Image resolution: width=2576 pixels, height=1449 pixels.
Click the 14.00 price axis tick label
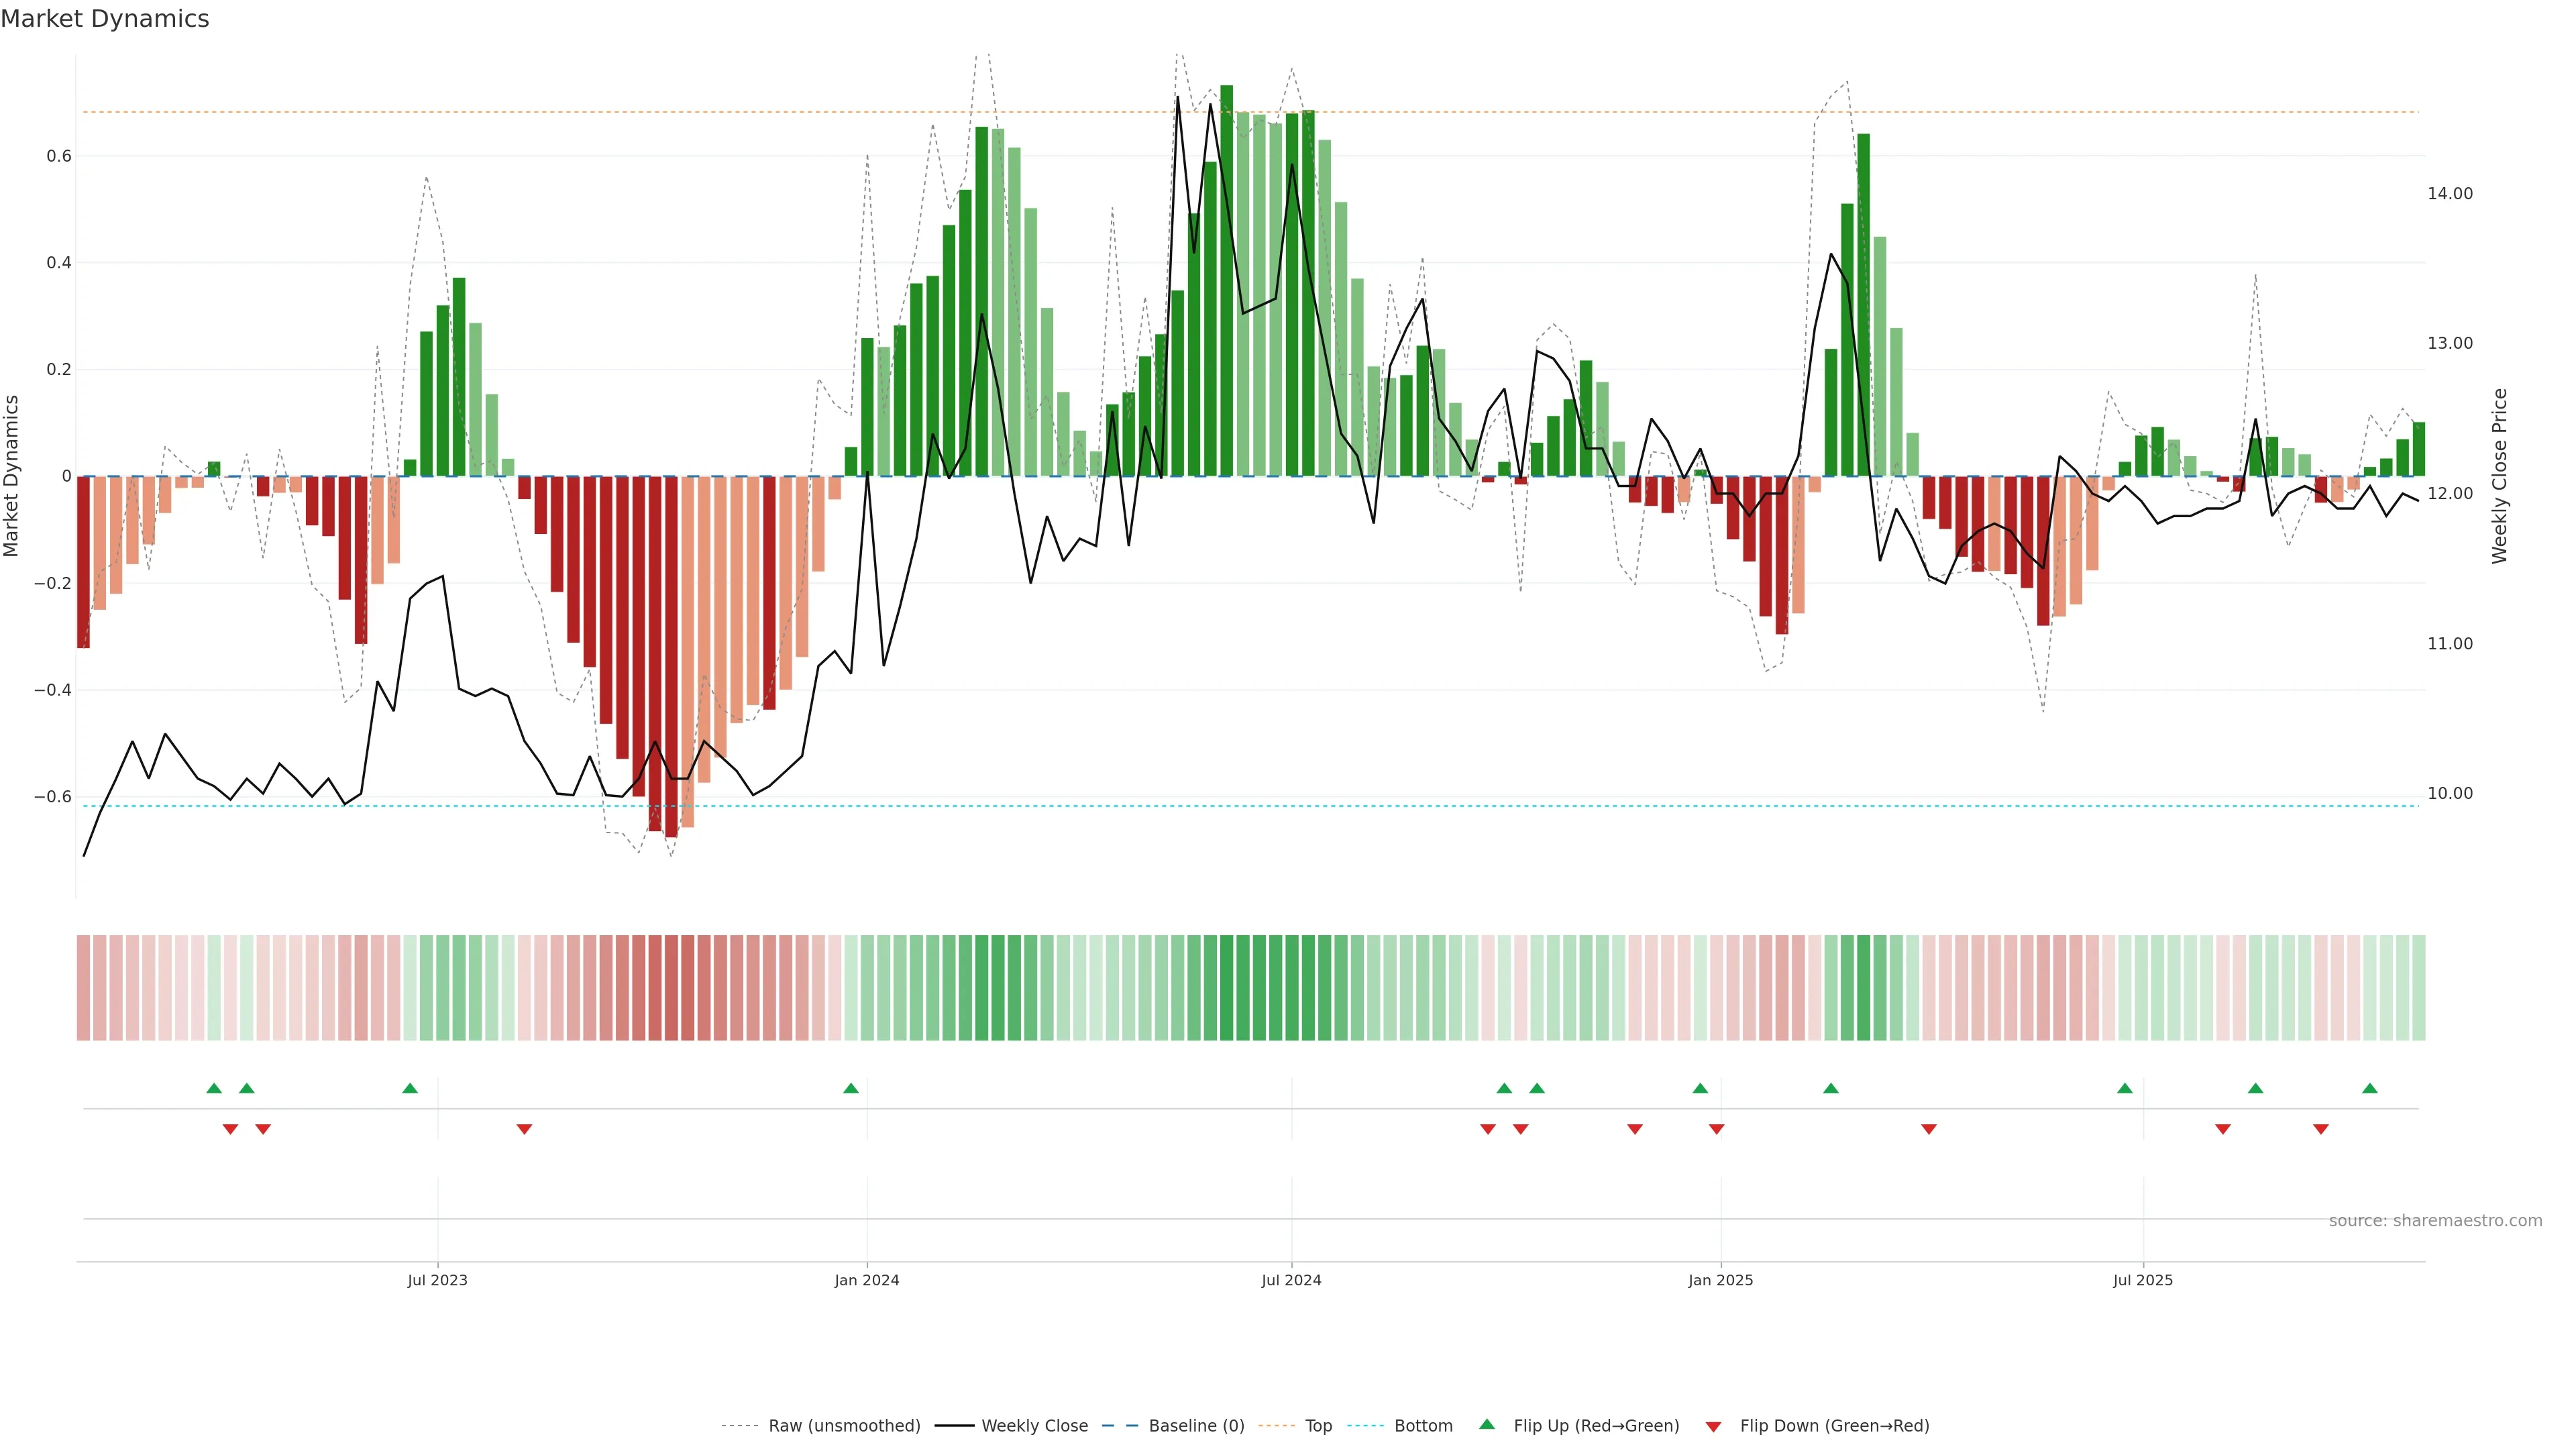2449,194
